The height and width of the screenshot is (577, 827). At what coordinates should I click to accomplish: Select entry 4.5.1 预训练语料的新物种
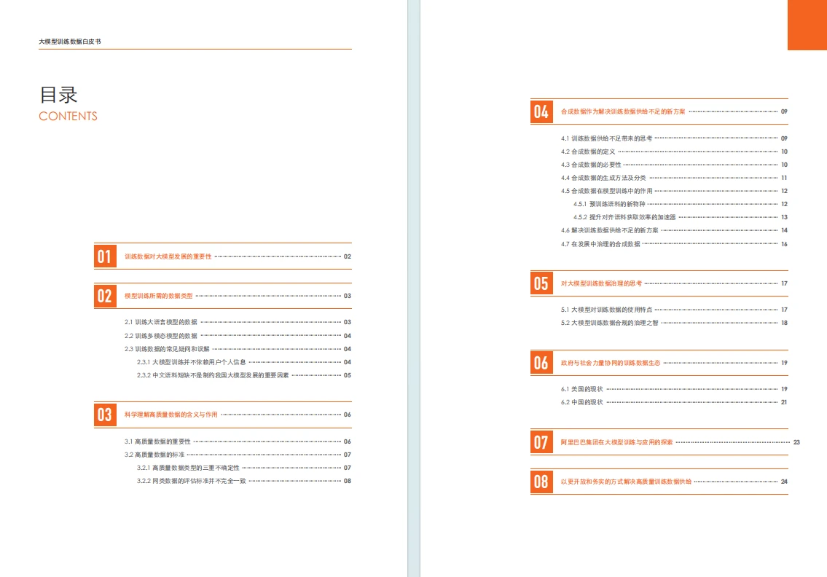coord(609,204)
